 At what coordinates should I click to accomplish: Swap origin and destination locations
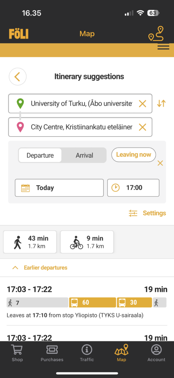point(161,103)
